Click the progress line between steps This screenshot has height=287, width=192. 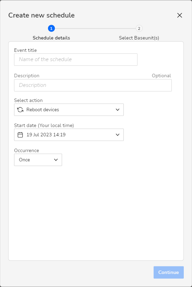(x=95, y=28)
